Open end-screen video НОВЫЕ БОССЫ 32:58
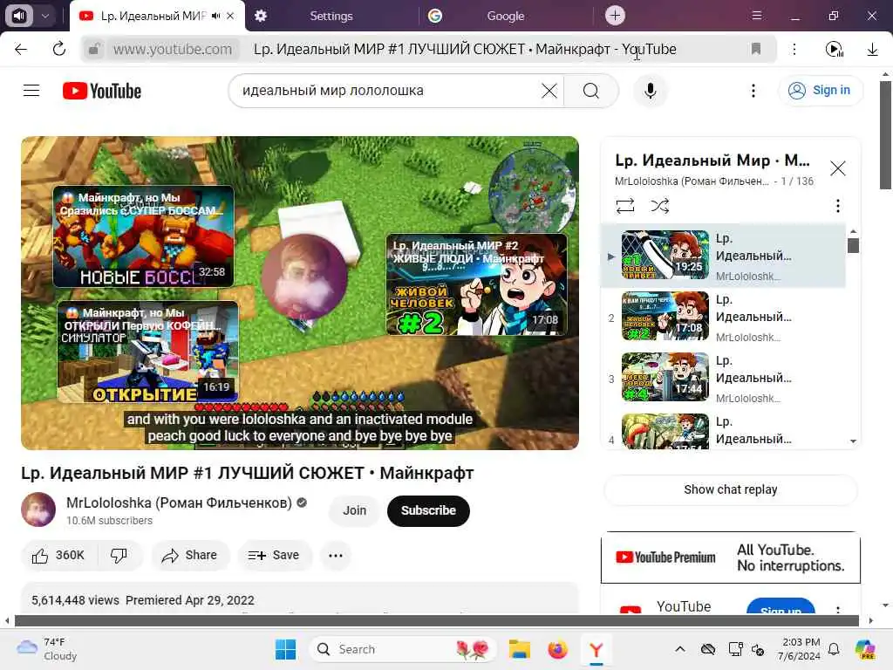893x670 pixels. (144, 236)
